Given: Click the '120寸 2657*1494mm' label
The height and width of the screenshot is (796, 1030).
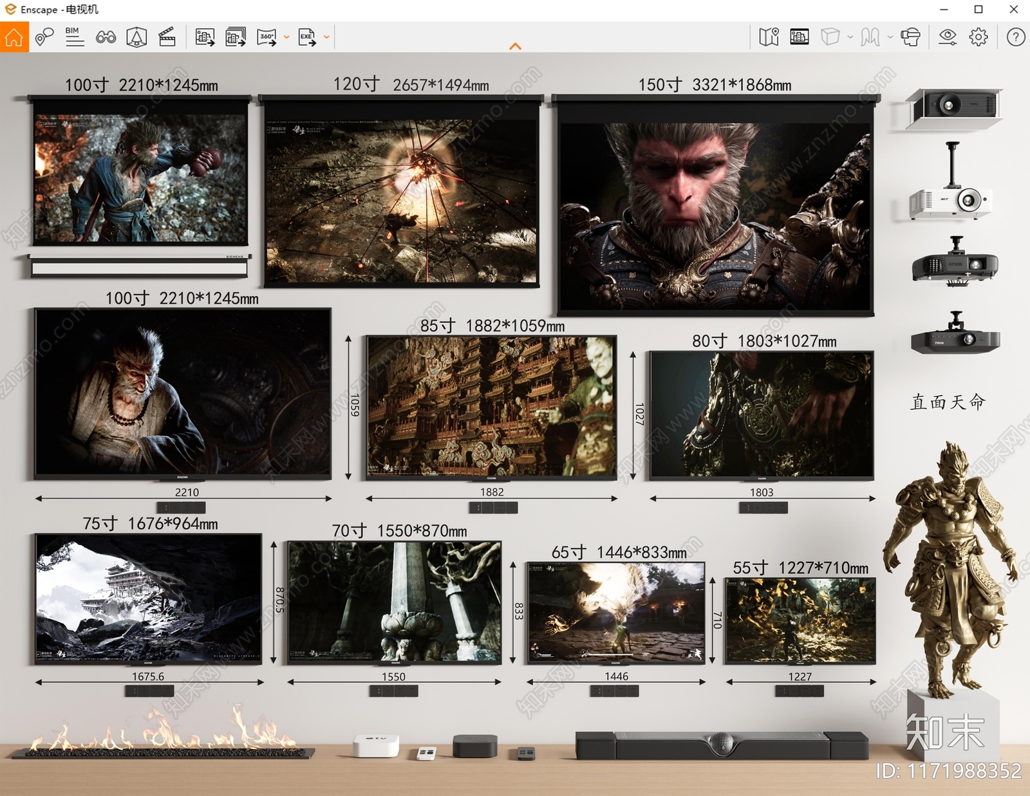Looking at the screenshot, I should point(411,84).
